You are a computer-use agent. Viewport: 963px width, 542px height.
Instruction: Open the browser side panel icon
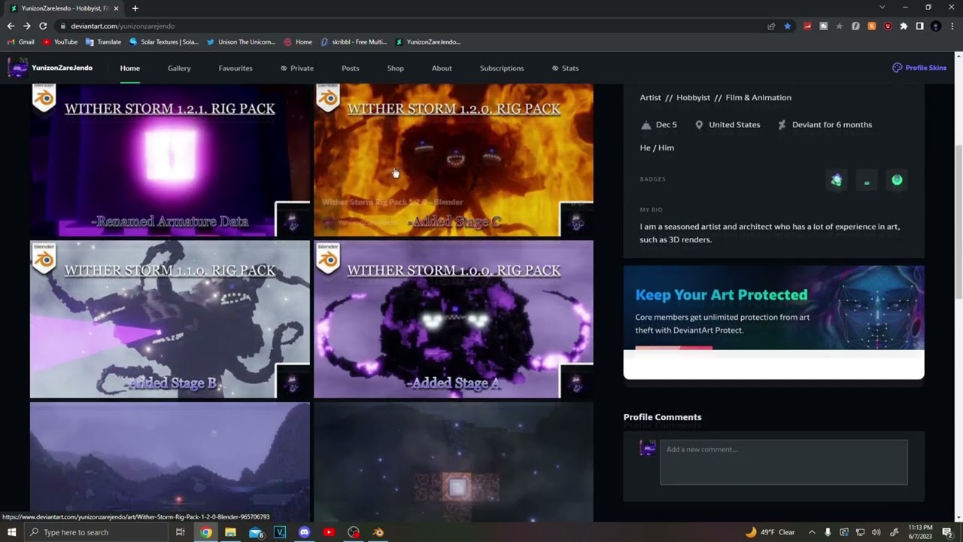point(919,26)
